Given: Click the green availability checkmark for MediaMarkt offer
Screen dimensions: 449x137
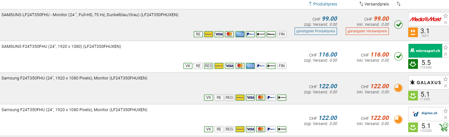Looking at the screenshot, I should click(398, 25).
